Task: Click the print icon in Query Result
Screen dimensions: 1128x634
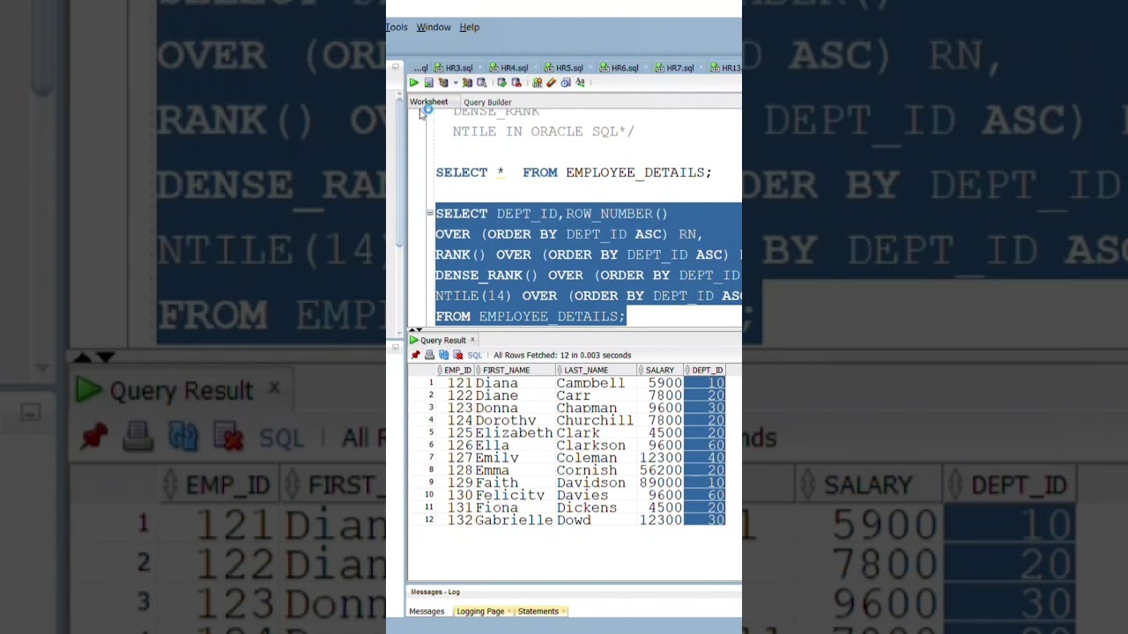Action: pyautogui.click(x=429, y=355)
